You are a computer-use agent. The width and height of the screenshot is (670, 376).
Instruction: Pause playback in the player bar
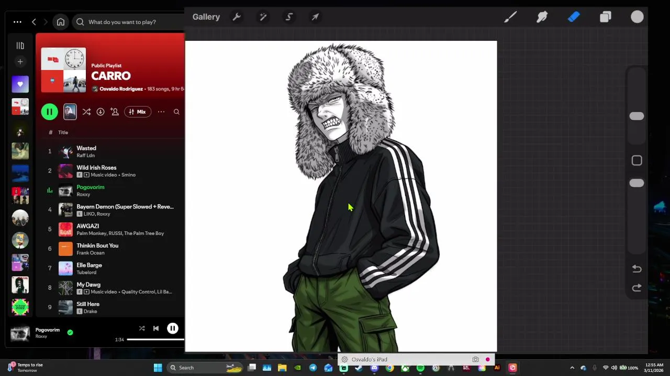pyautogui.click(x=172, y=328)
